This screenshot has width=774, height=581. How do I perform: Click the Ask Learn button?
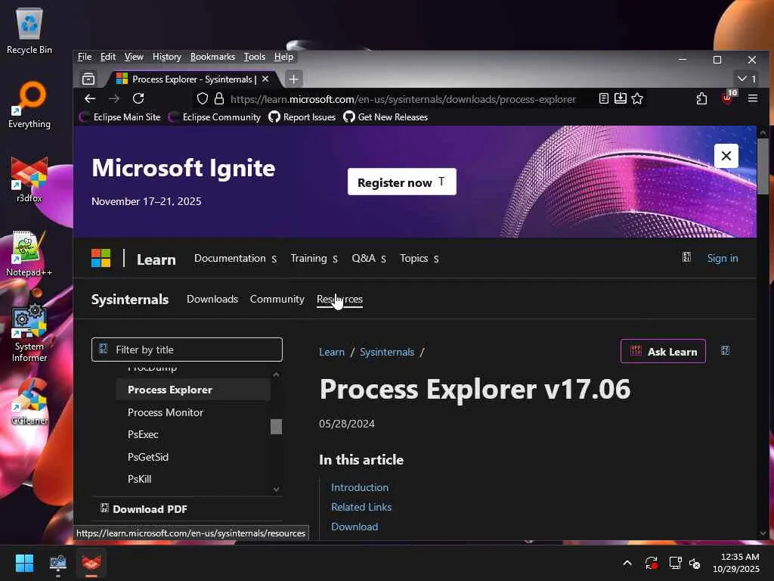(x=663, y=351)
